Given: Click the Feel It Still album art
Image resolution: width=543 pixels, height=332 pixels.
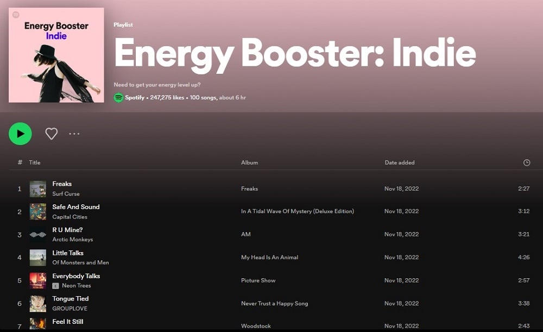Looking at the screenshot, I should 38,324.
